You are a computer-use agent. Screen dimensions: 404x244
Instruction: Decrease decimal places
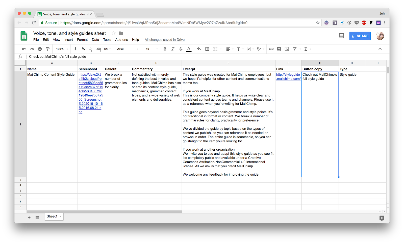pyautogui.click(x=91, y=49)
